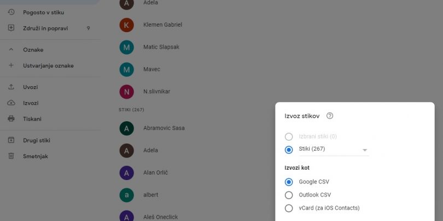
Task: Click the N.slivnikar contact avatar
Action: (126, 92)
